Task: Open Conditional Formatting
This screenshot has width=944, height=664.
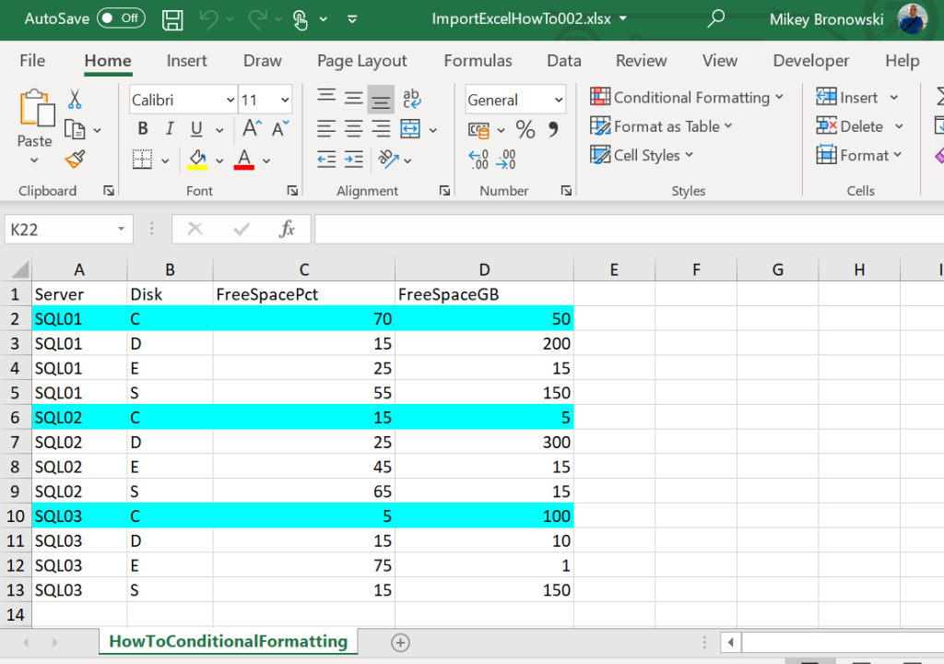Action: point(682,97)
